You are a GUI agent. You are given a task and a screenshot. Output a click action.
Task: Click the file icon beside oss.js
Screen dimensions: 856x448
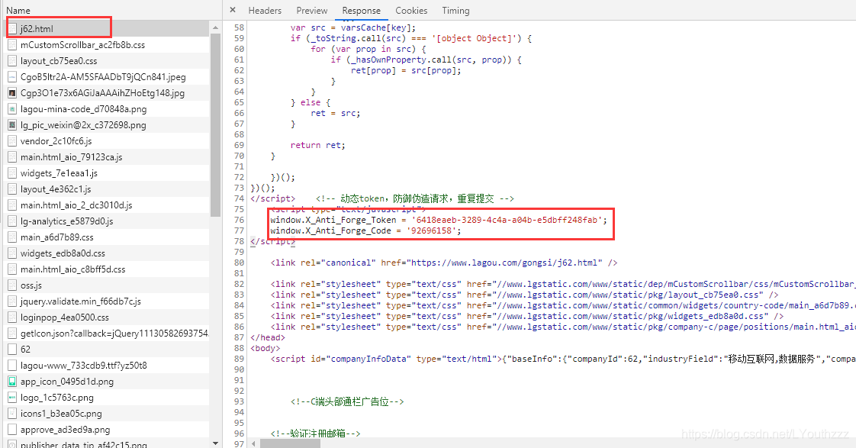(x=12, y=285)
